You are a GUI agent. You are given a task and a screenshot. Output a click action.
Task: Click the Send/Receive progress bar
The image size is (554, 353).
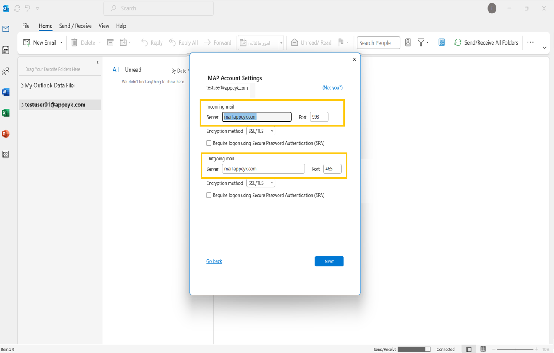point(414,349)
